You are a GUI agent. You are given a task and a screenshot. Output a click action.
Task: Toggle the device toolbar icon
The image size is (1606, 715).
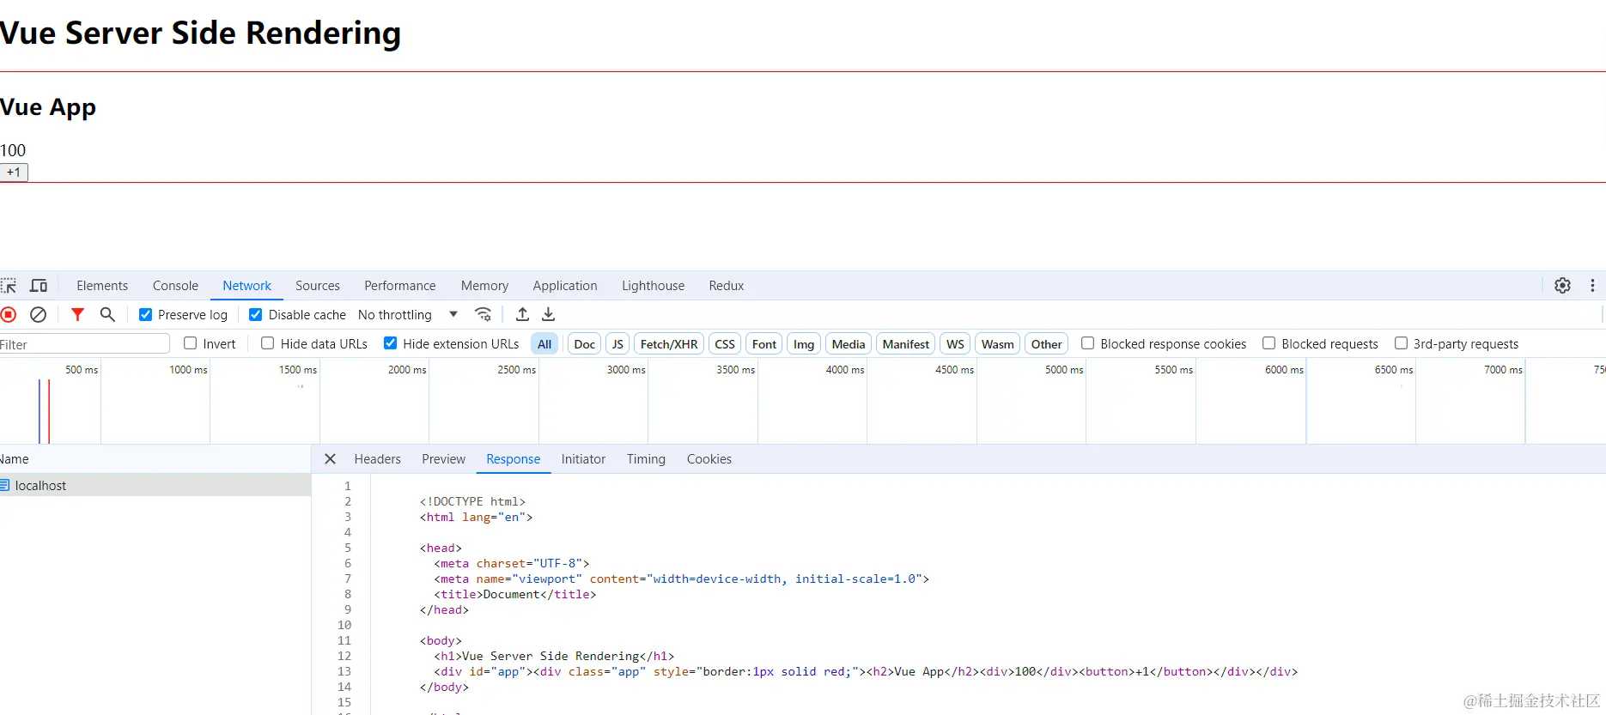click(x=39, y=286)
